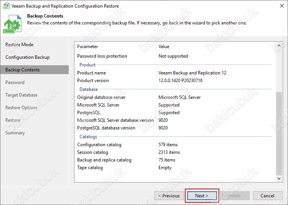Click the 'Empty' tape catalog value
288x205 pixels.
(165, 168)
